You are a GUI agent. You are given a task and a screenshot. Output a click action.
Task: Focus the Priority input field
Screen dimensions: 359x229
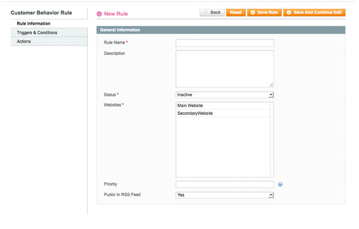point(225,184)
